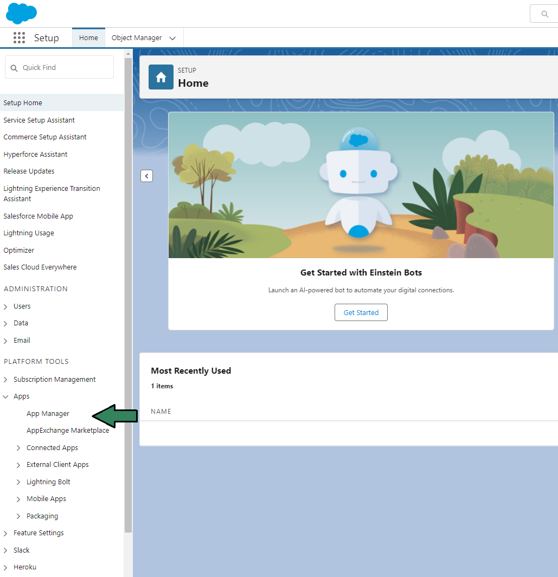Click the global search magnifier icon
Viewport: 558px width, 577px height.
pyautogui.click(x=545, y=14)
